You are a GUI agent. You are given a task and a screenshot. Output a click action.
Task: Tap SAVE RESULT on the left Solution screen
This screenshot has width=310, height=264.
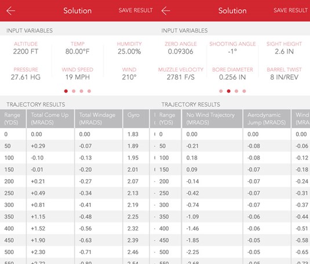tap(136, 10)
